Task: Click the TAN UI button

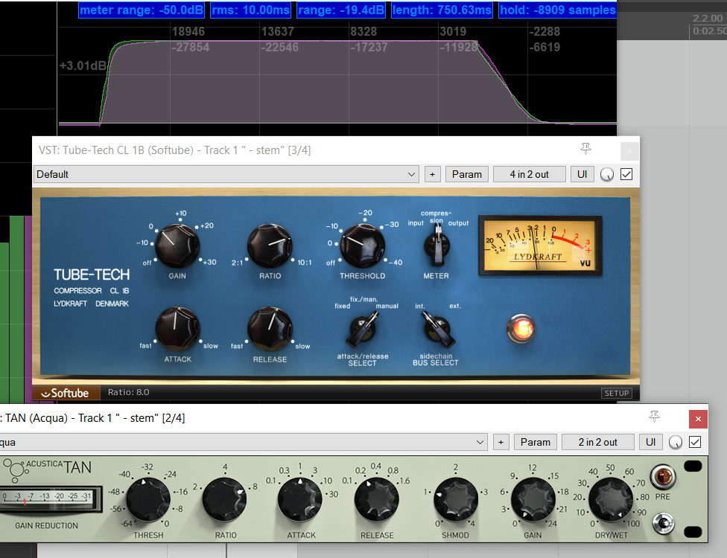Action: tap(650, 442)
